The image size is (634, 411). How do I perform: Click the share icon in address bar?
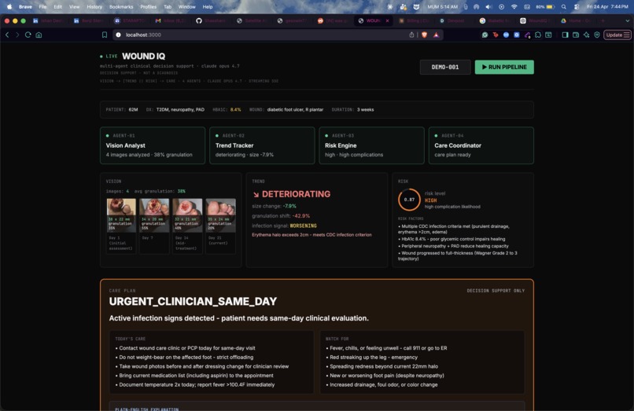coord(411,35)
